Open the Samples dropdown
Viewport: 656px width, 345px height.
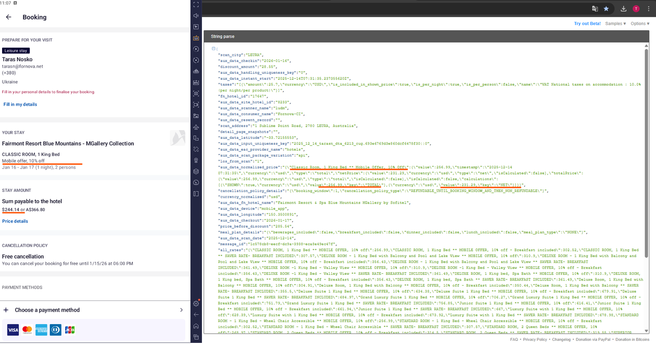[616, 24]
